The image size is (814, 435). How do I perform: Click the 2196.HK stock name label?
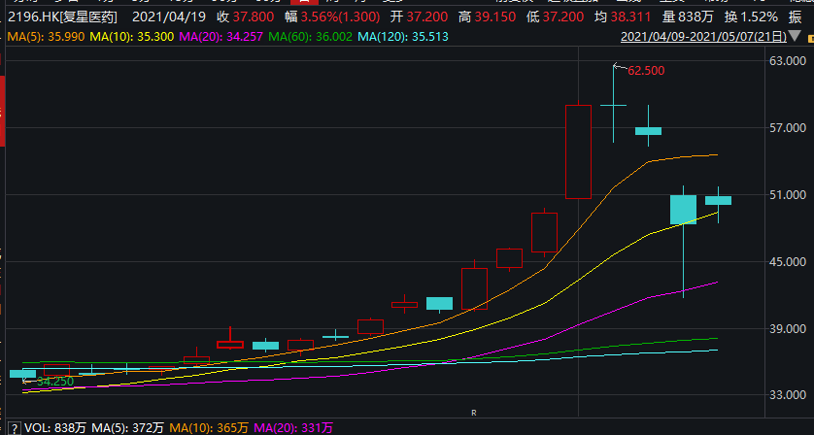pyautogui.click(x=62, y=17)
